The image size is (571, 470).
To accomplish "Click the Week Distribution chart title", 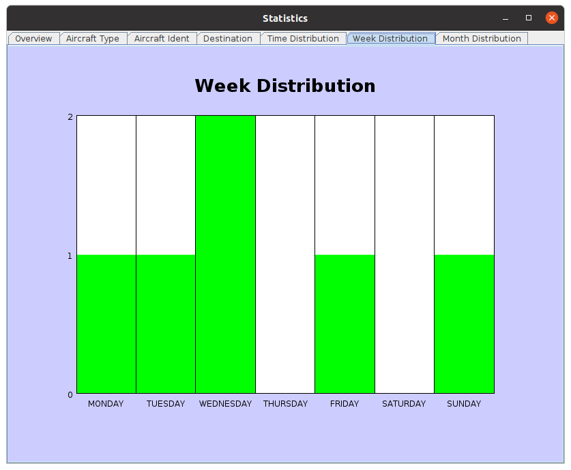I will point(285,86).
